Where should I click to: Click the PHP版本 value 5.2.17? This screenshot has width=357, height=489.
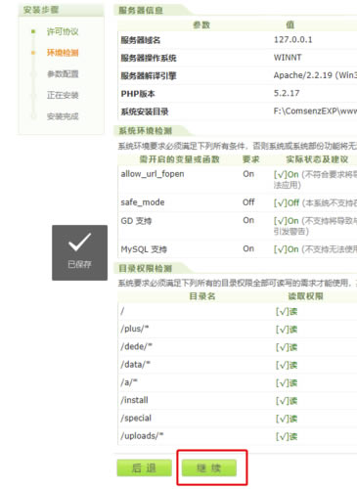click(x=287, y=93)
